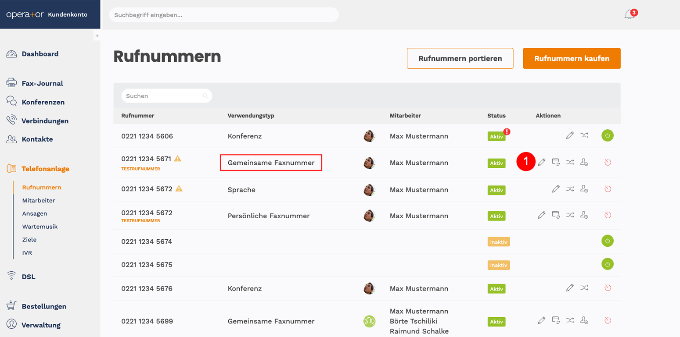Click the name Börte Tschiliki
This screenshot has width=680, height=337.
(x=414, y=321)
